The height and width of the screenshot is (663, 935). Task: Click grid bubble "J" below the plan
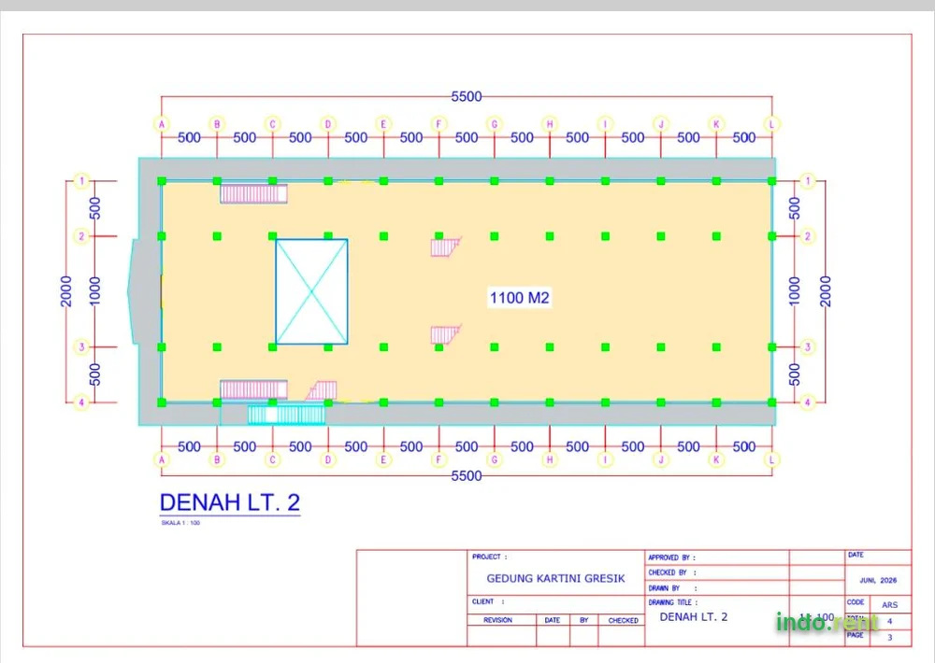tap(661, 459)
